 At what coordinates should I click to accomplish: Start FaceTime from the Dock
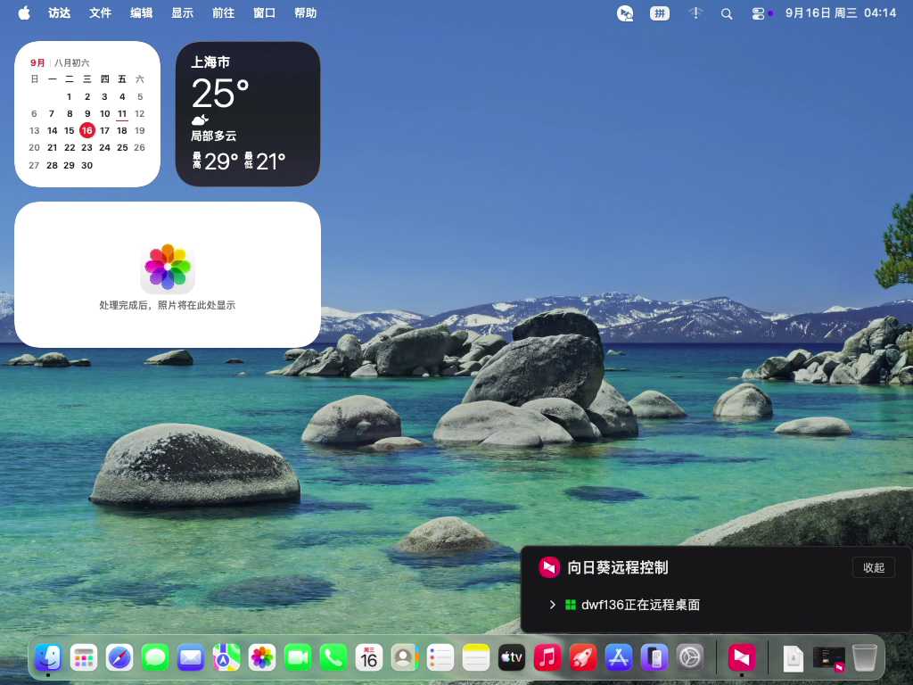click(298, 657)
